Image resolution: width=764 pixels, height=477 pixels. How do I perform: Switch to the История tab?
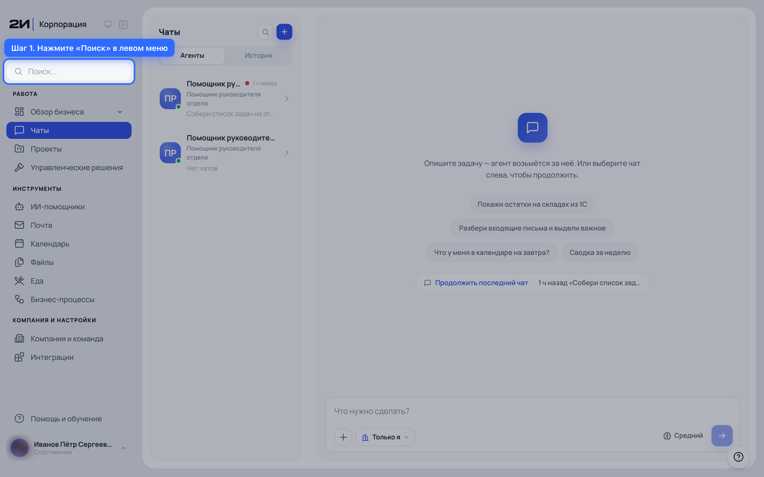[x=258, y=56]
